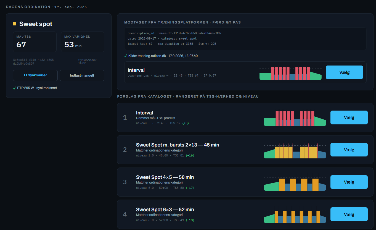Choose the coach's Interval pass with Vælg
376x230 pixels.
coord(344,72)
